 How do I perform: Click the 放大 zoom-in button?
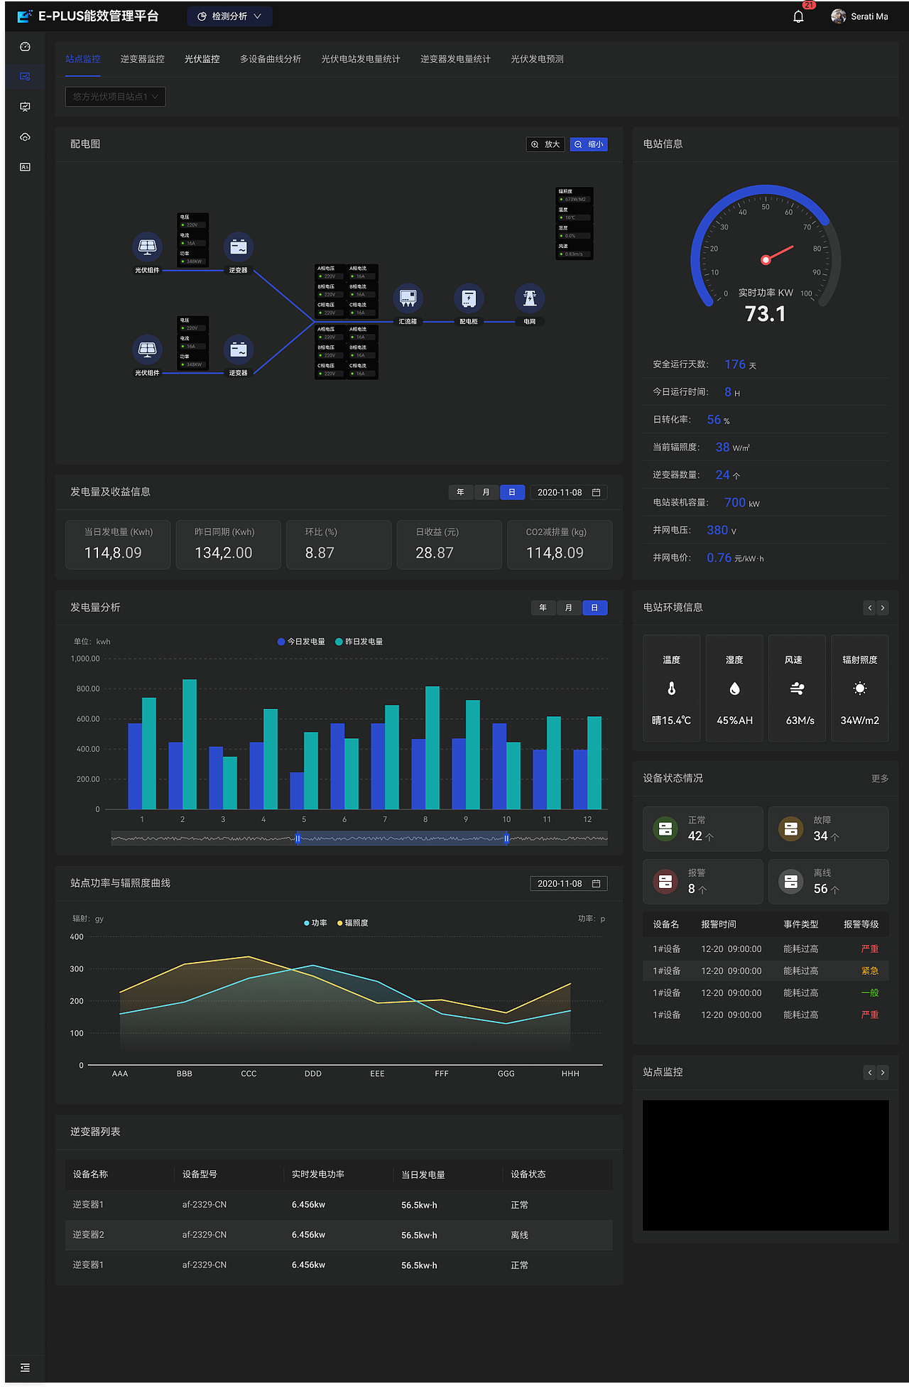click(545, 144)
